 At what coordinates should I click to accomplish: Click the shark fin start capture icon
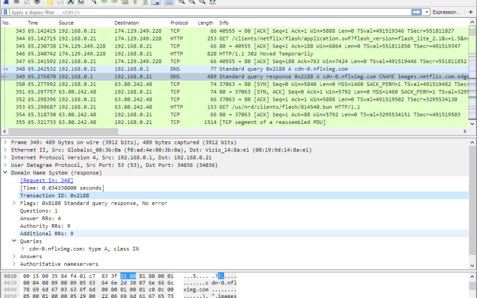pyautogui.click(x=7, y=2)
